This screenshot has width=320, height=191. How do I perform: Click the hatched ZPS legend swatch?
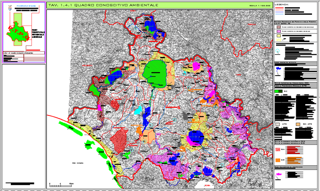tap(278, 124)
